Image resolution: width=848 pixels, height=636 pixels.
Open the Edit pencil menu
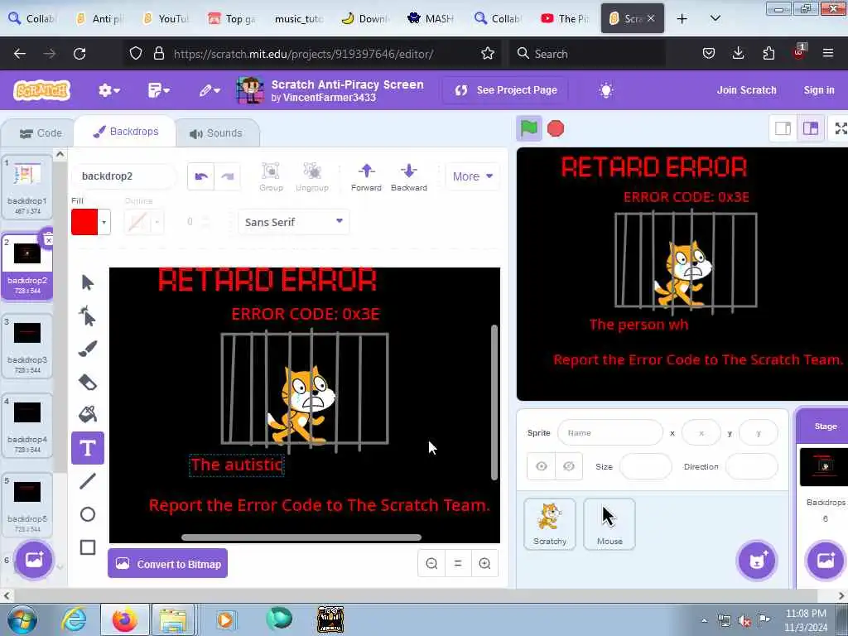[x=210, y=90]
